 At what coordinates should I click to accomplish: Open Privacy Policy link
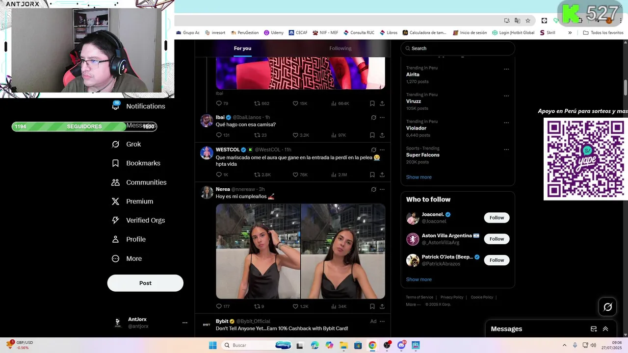(x=452, y=297)
